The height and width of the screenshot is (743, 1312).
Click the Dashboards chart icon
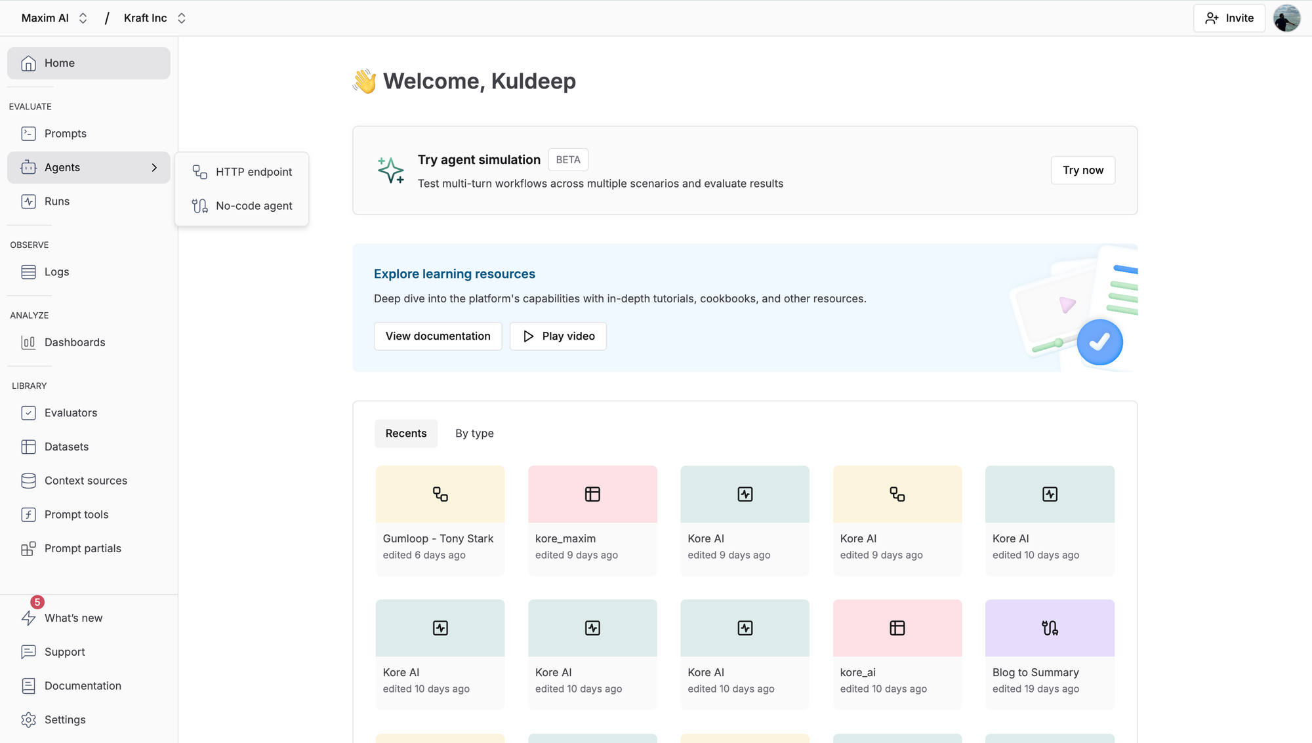coord(28,342)
